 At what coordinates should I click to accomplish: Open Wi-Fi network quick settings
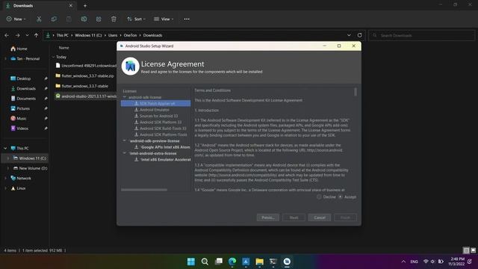pyautogui.click(x=426, y=262)
